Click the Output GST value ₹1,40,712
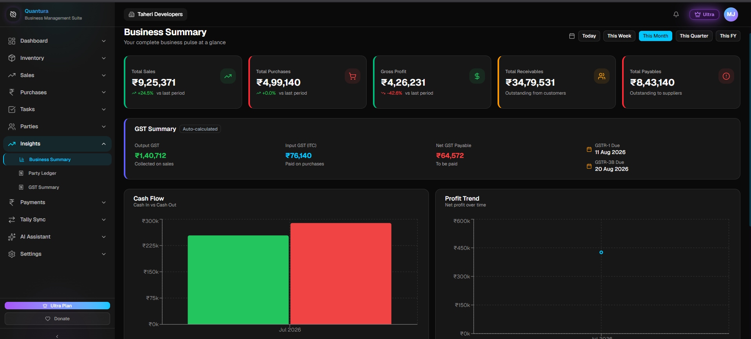Viewport: 751px width, 339px height. [150, 156]
